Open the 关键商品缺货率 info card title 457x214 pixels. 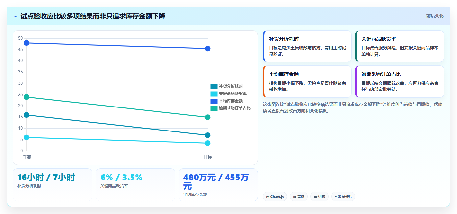point(379,39)
